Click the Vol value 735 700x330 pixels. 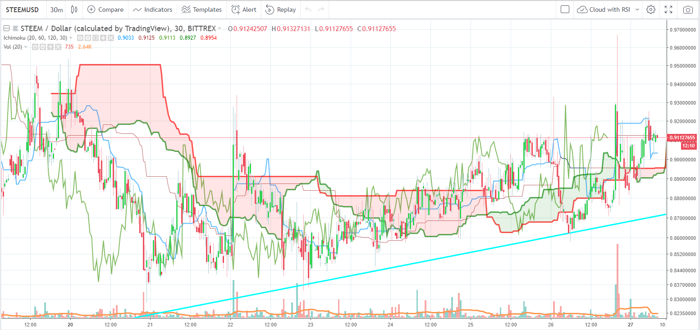pos(69,47)
